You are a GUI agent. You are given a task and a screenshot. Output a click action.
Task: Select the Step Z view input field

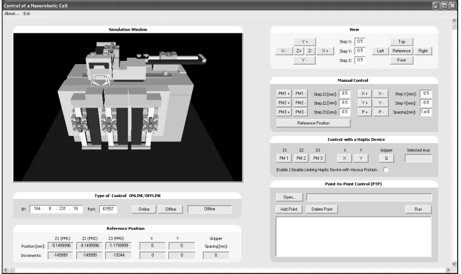360,60
